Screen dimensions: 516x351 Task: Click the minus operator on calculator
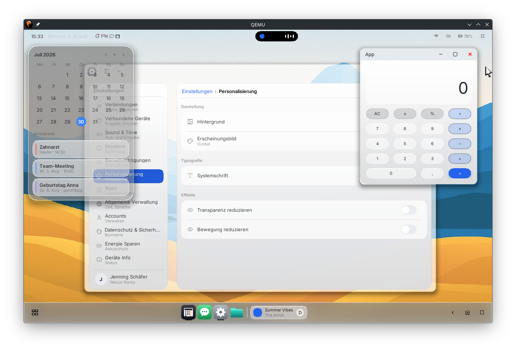460,144
